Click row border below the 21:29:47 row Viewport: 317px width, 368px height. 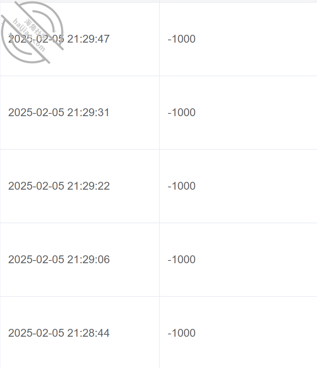[158, 76]
